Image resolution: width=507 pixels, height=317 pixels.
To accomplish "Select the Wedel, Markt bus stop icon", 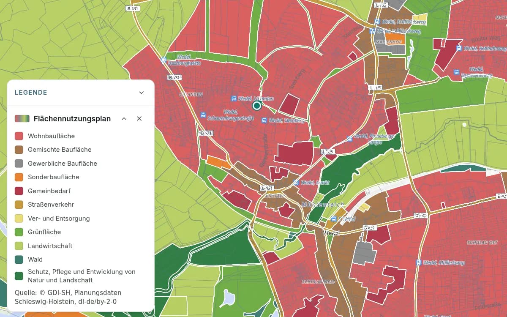I will [x=296, y=183].
